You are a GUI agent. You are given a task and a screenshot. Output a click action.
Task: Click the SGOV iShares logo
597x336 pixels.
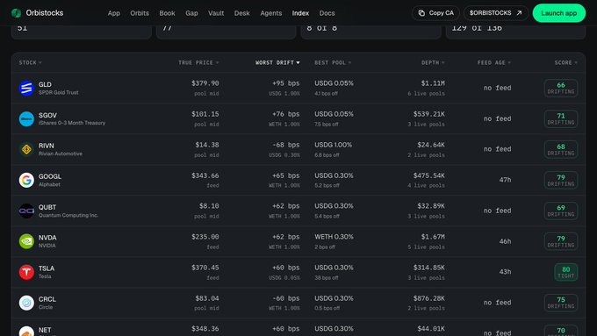click(x=26, y=118)
